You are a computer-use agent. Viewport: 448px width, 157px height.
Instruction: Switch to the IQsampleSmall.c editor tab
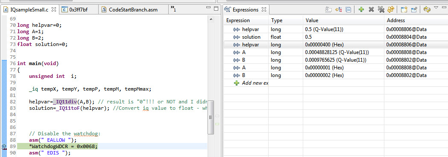pos(29,10)
